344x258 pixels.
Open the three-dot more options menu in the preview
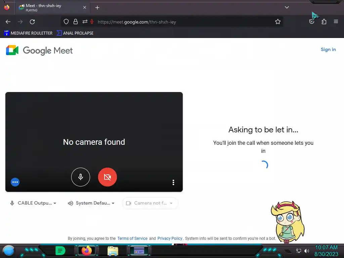[x=173, y=182]
